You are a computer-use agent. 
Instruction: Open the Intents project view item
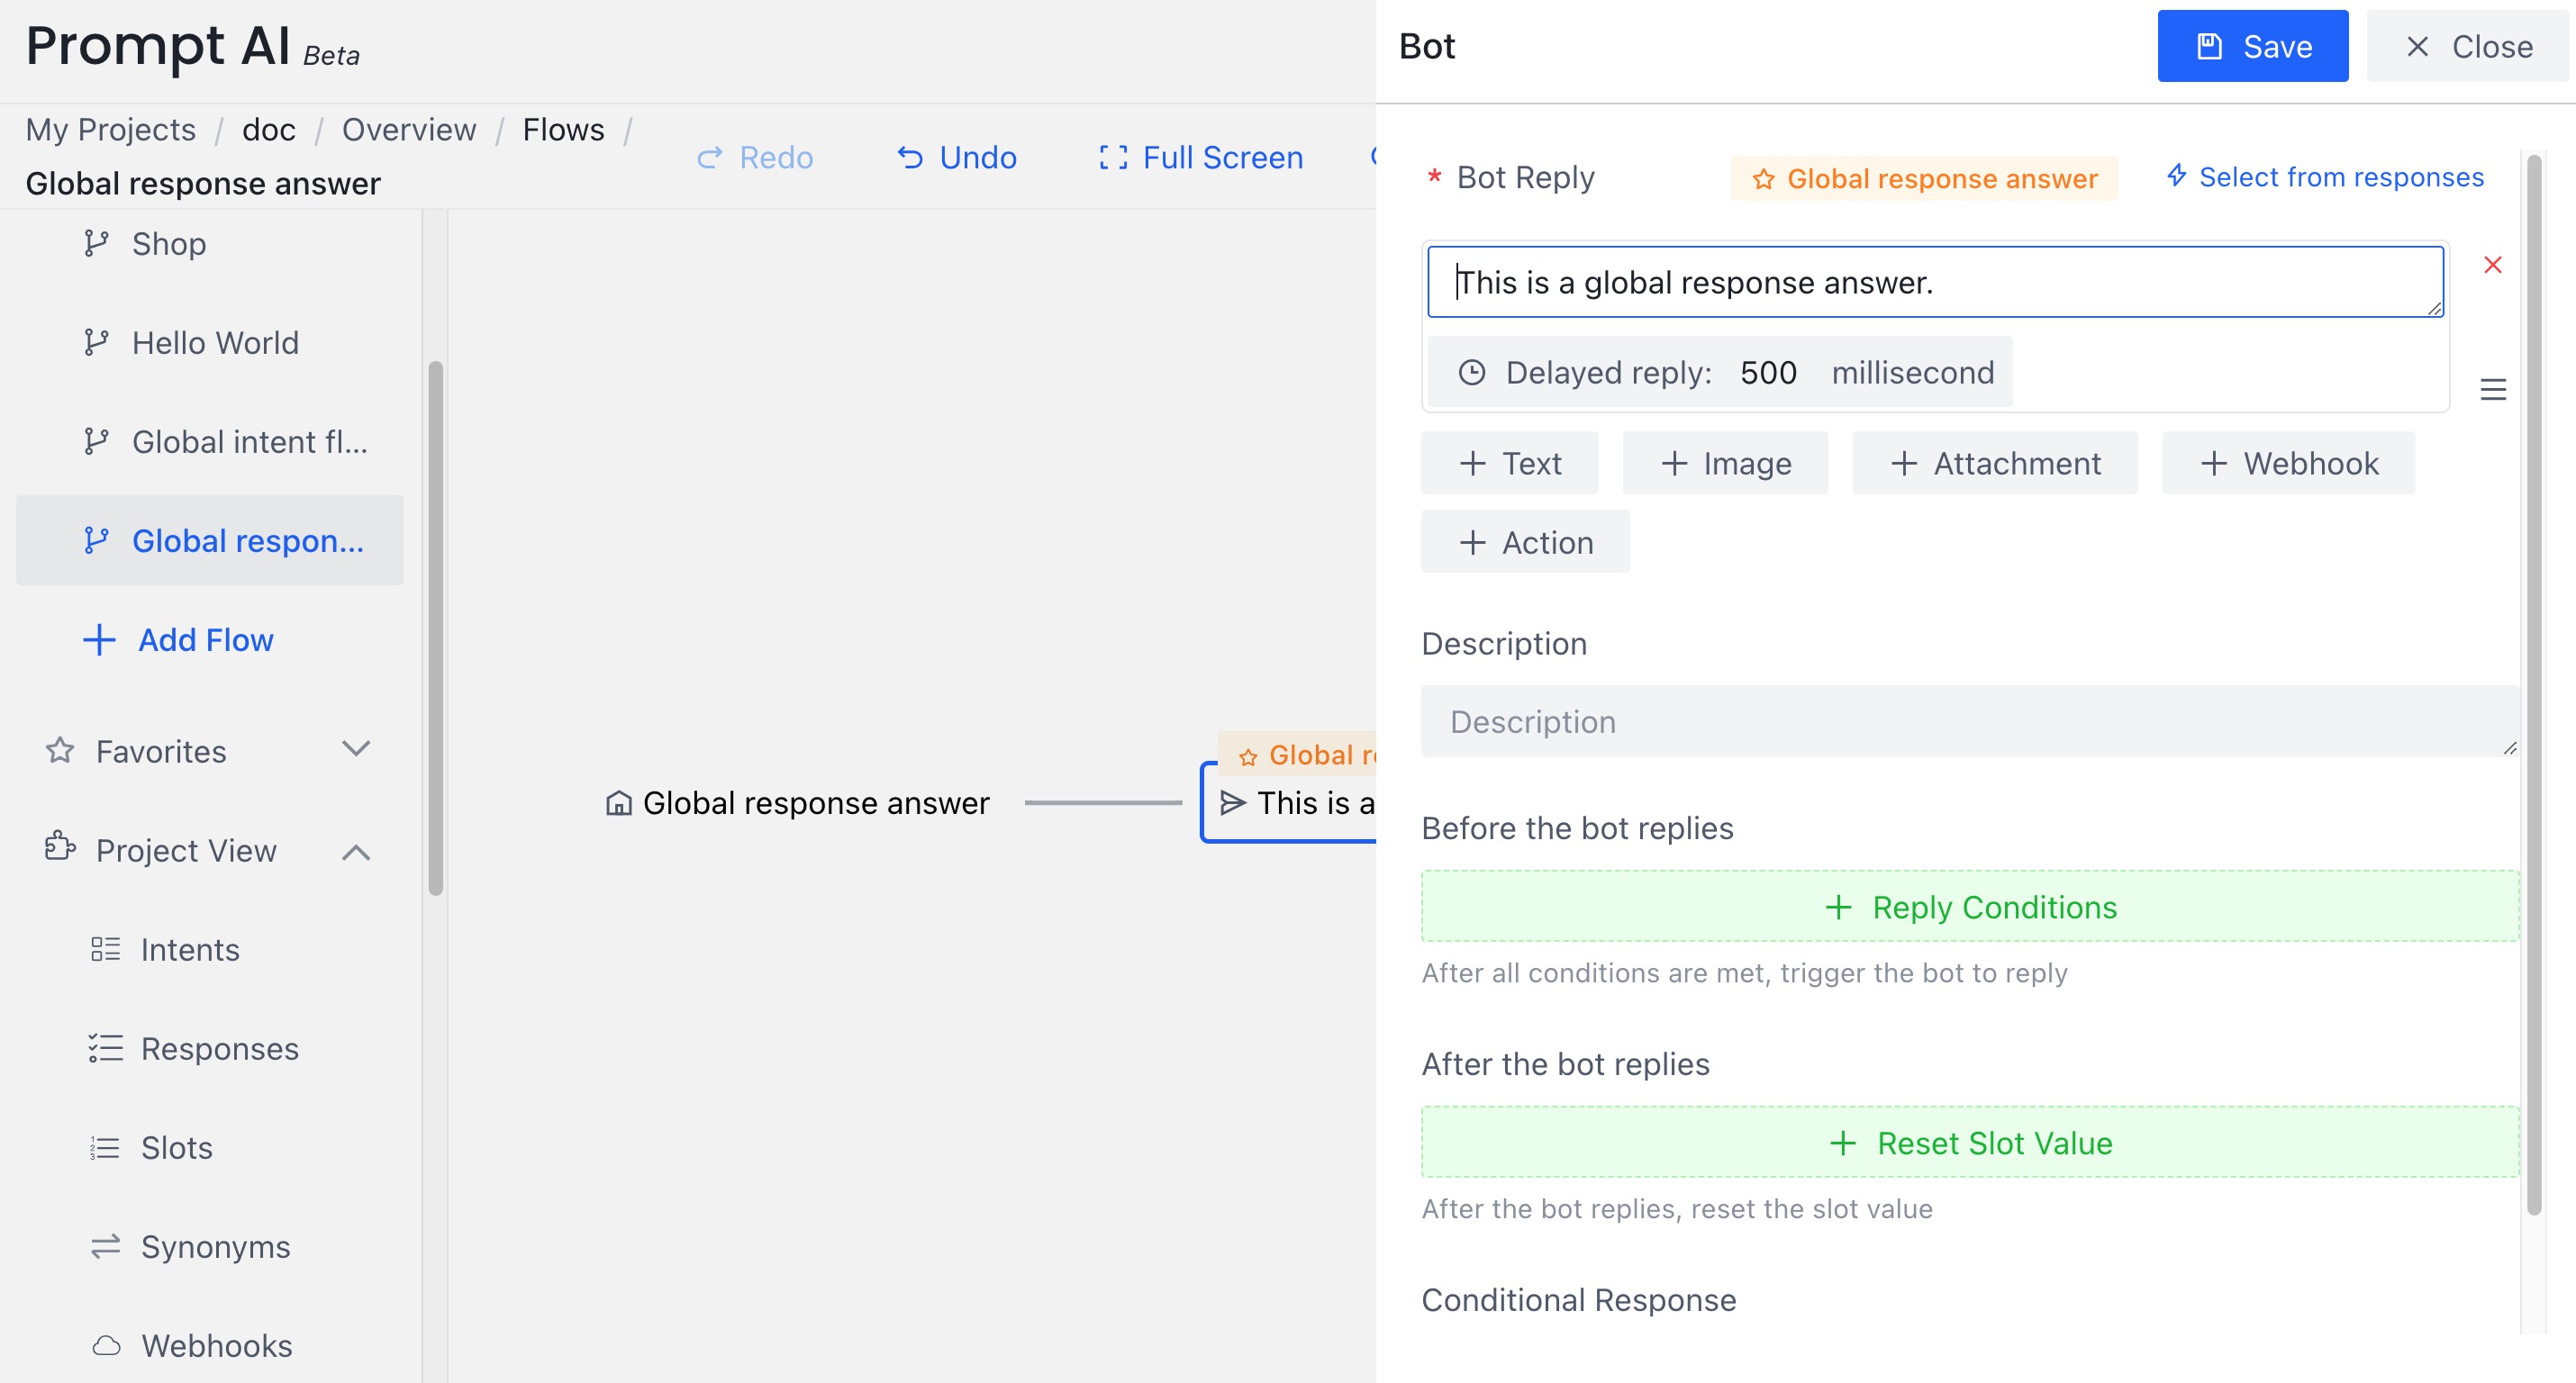tap(189, 949)
